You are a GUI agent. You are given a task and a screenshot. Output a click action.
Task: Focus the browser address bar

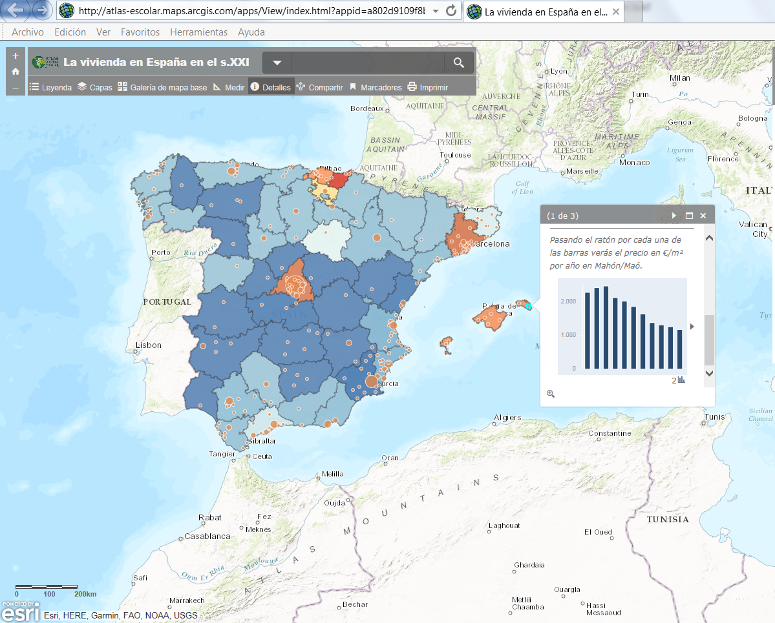point(251,10)
